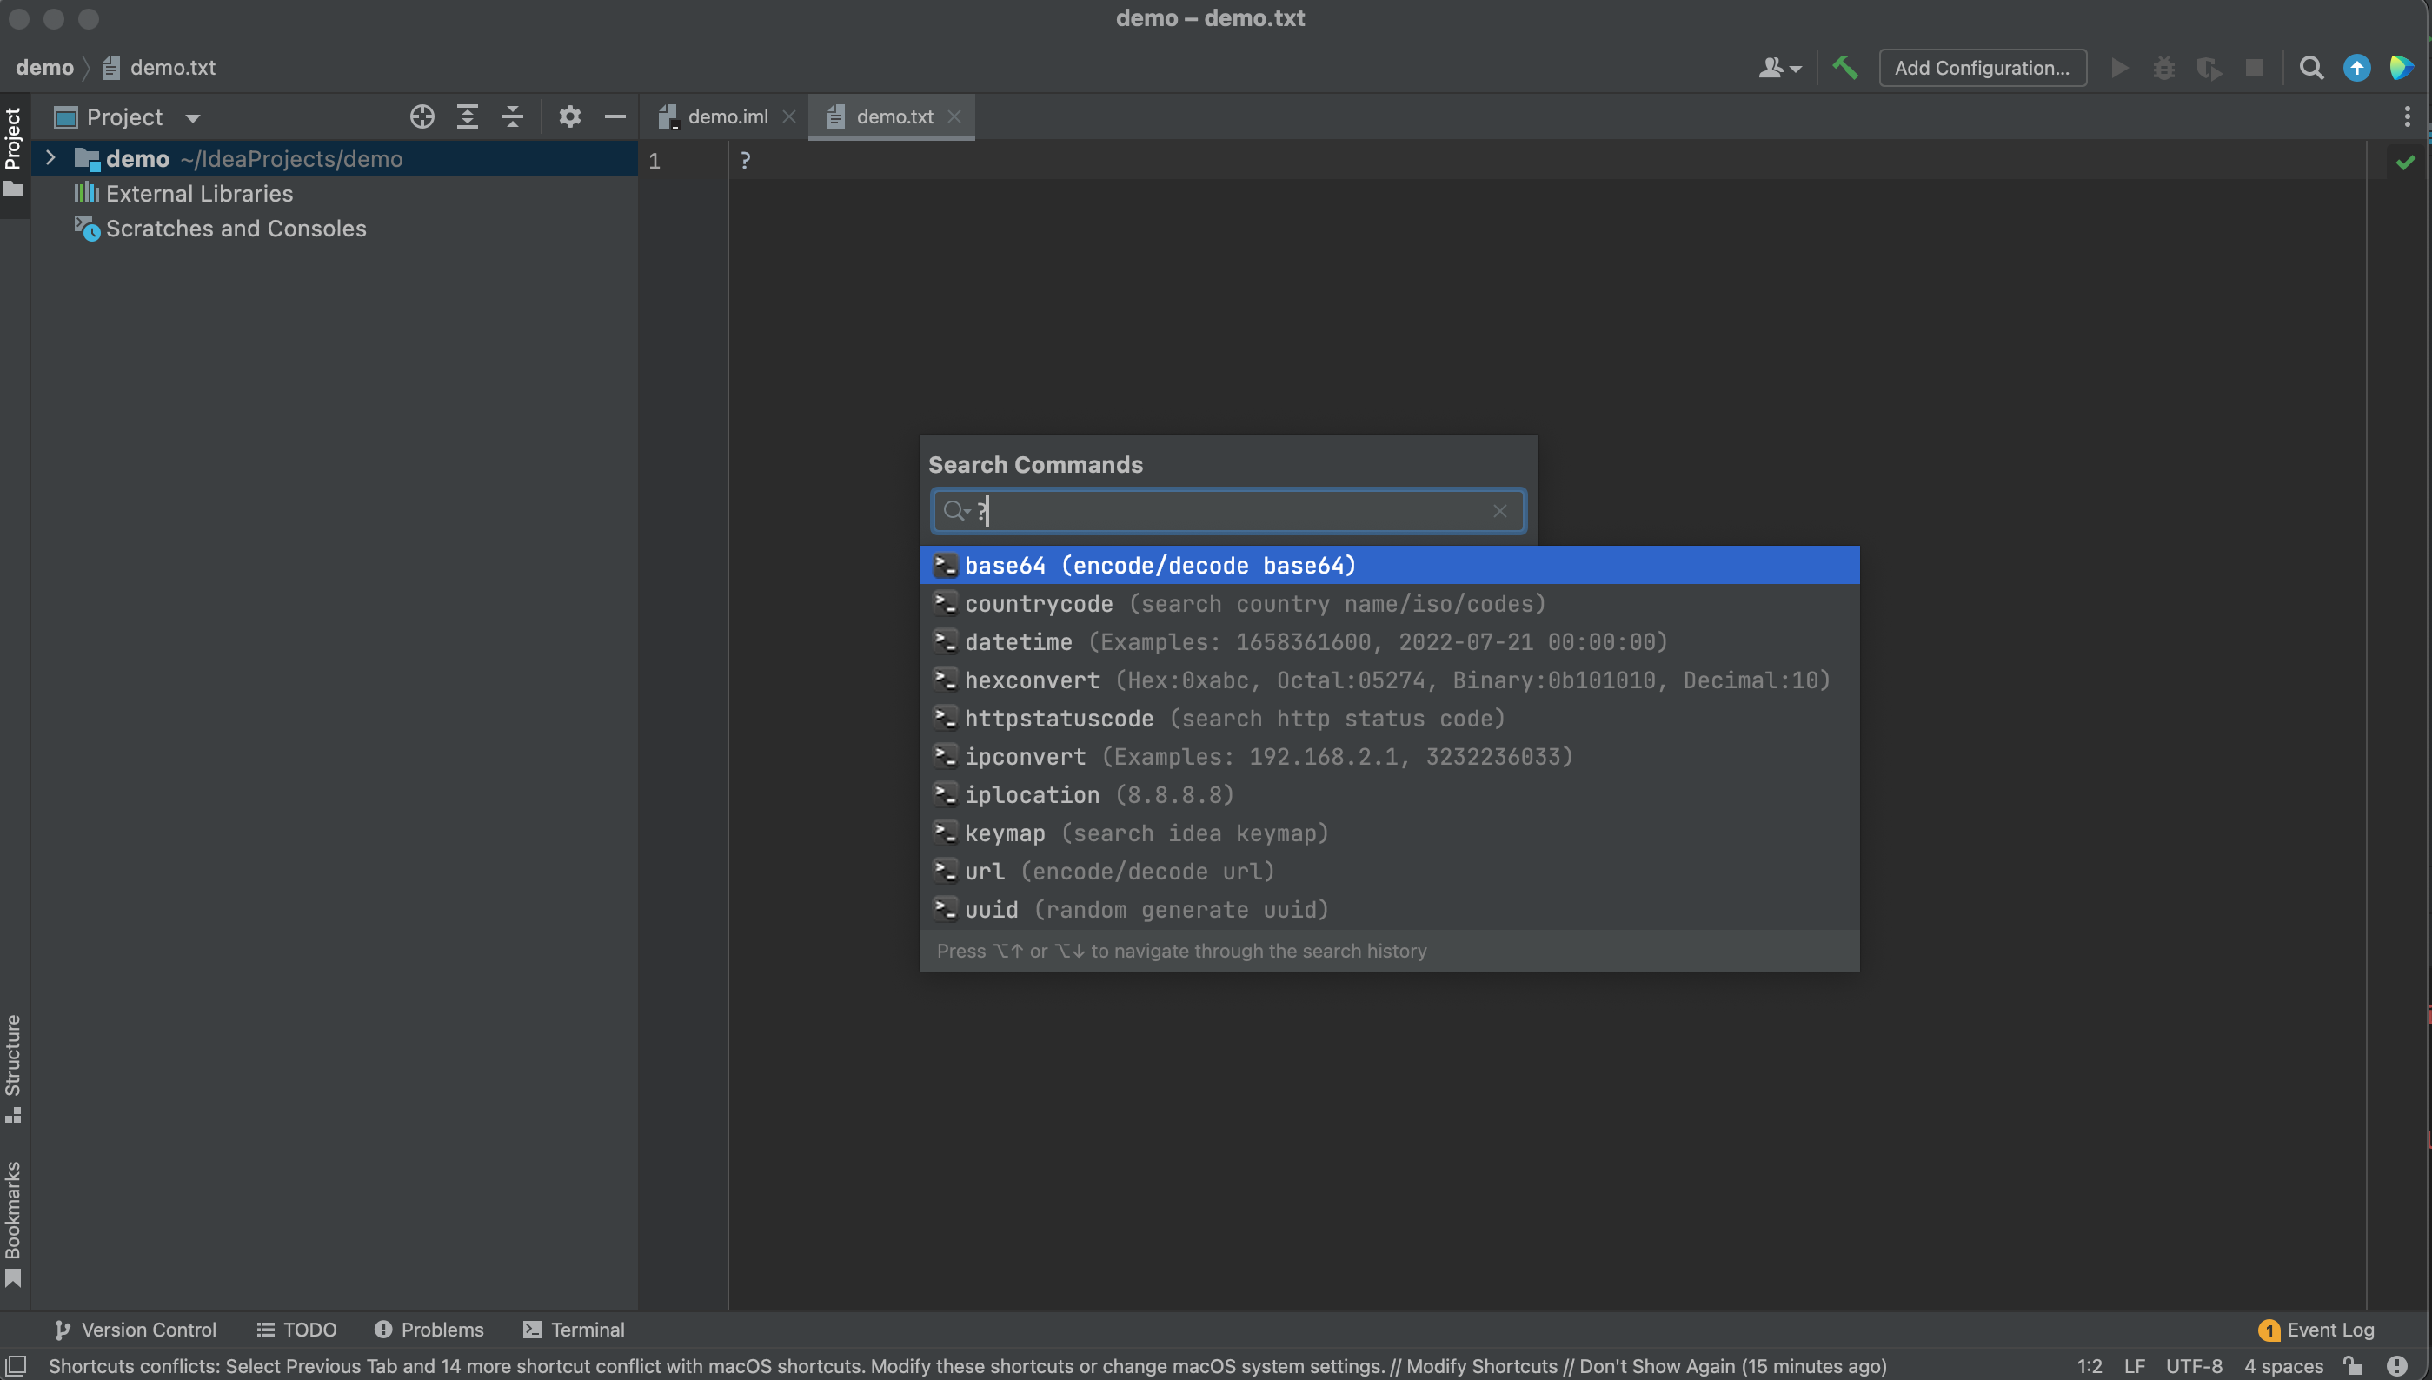Change the LF line separator
Screen dimensions: 2432x1380
point(2134,1366)
